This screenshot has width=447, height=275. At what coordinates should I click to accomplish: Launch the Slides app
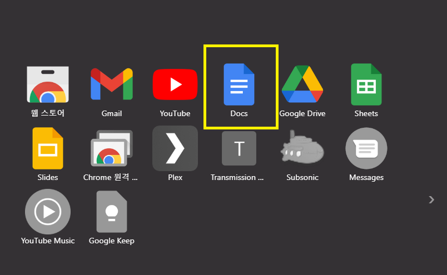point(48,148)
